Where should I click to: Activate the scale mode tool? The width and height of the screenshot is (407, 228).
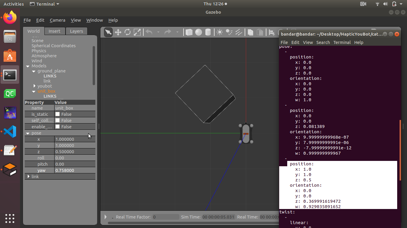point(137,32)
